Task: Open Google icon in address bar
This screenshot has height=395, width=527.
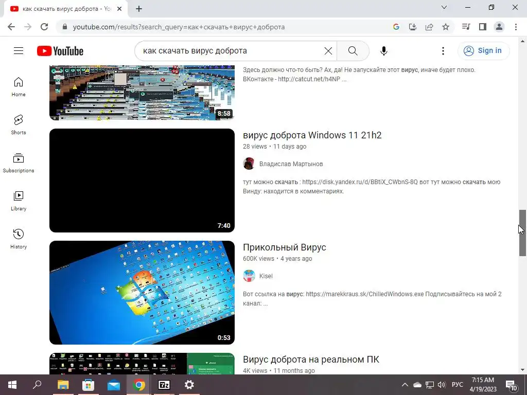Action: [x=396, y=27]
